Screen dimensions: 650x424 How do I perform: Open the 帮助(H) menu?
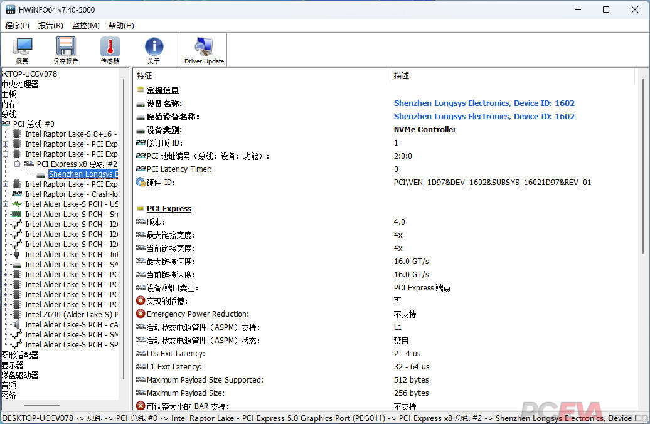point(121,26)
